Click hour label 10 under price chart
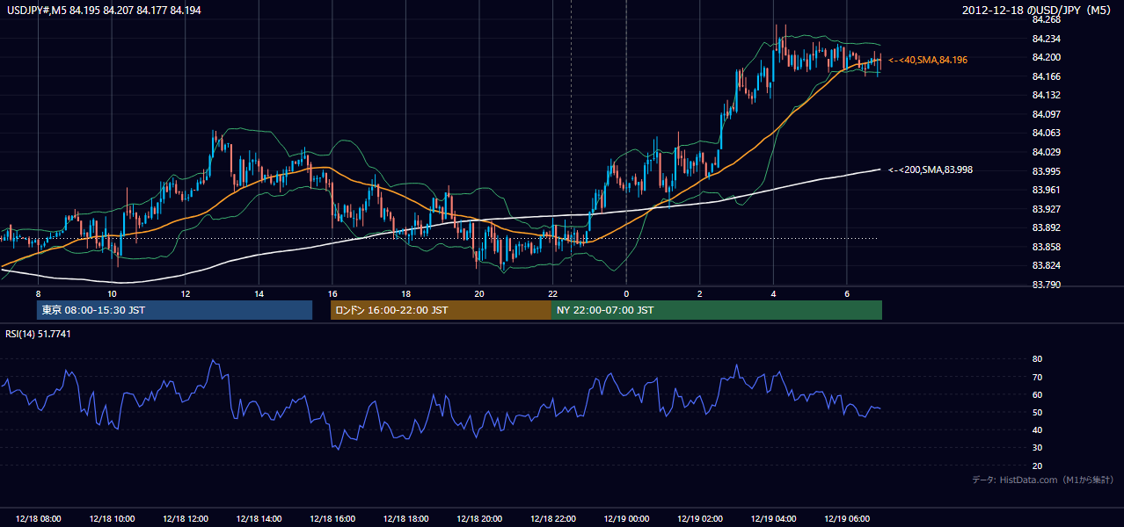1124x527 pixels. tap(112, 293)
